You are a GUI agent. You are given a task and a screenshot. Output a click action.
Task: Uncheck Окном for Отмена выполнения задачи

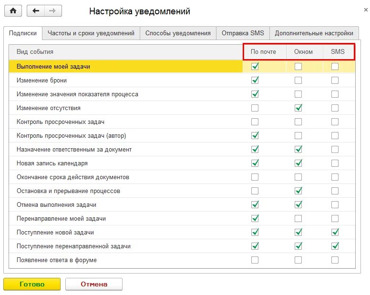click(x=298, y=204)
